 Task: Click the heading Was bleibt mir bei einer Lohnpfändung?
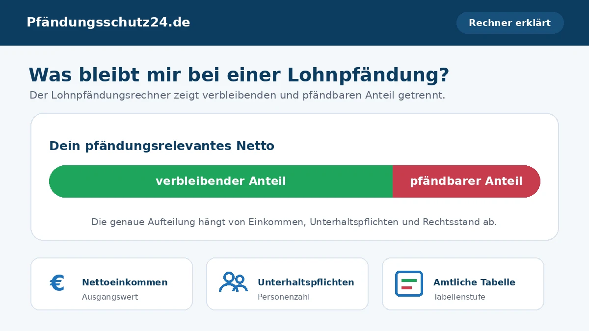(x=239, y=75)
